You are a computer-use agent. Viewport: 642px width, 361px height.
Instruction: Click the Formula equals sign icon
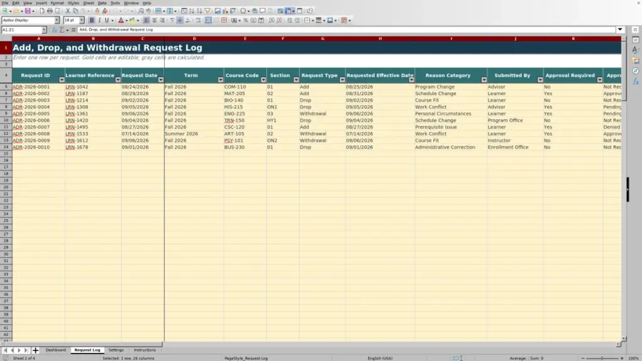point(73,30)
